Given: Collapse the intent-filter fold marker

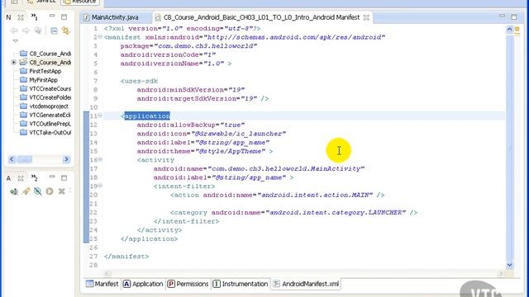Looking at the screenshot, I should 100,186.
